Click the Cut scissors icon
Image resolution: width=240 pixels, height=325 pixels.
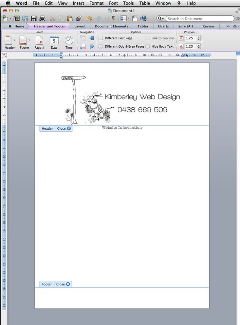[x=53, y=18]
